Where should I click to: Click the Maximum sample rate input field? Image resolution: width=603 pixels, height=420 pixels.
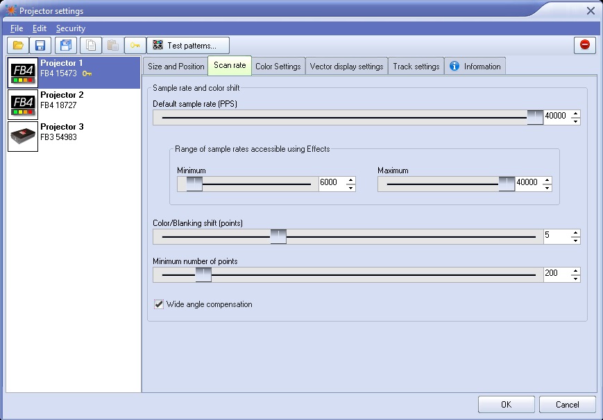[529, 182]
